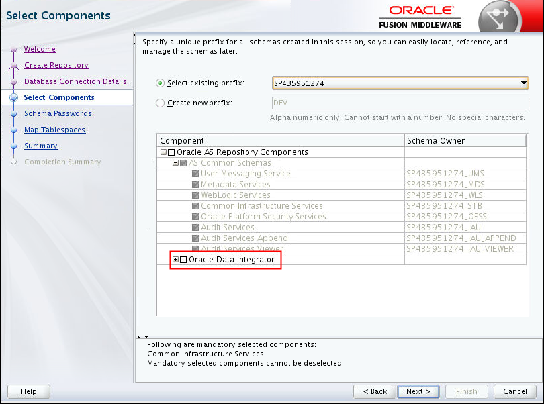Click the Next button
The image size is (544, 404).
pyautogui.click(x=418, y=391)
